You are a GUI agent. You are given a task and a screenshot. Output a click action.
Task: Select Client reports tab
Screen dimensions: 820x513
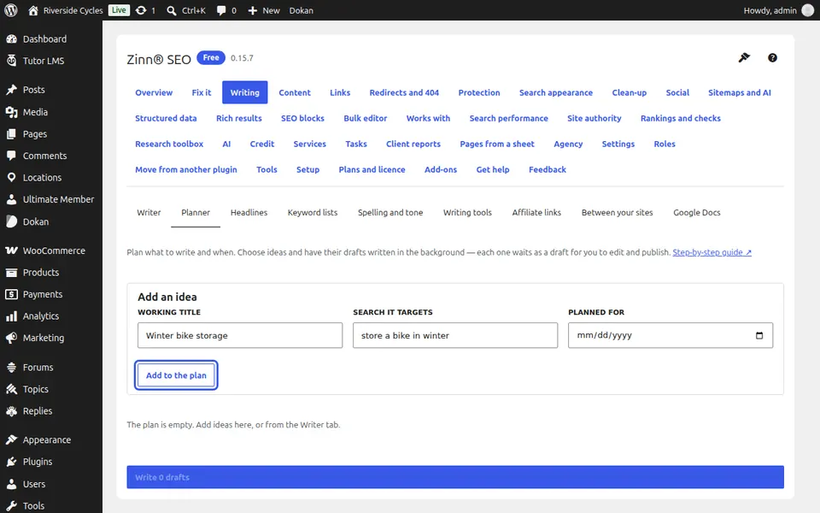(x=413, y=144)
